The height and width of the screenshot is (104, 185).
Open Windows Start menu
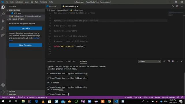(3, 101)
